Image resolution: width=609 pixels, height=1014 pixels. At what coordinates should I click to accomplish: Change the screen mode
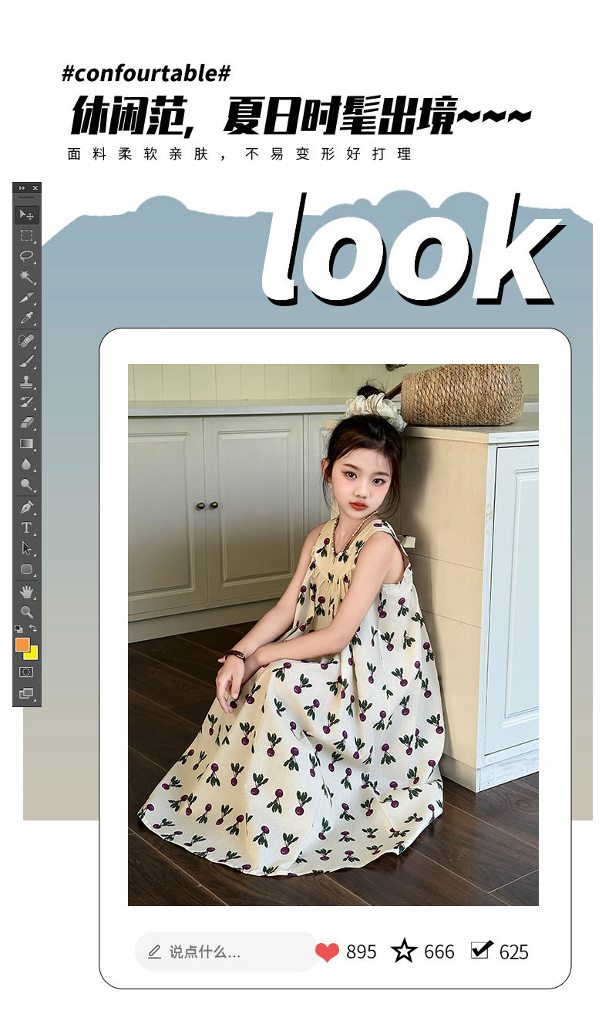tap(27, 693)
